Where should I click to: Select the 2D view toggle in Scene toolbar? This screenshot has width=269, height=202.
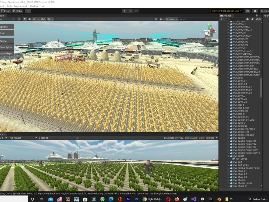click(x=19, y=19)
